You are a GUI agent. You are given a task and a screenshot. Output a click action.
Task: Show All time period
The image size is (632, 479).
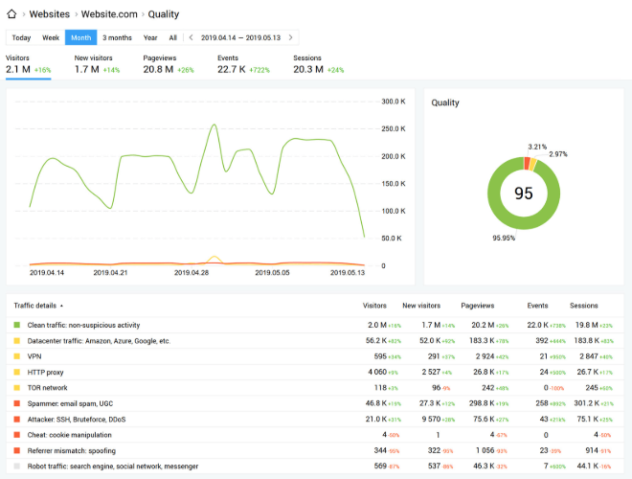(x=173, y=37)
